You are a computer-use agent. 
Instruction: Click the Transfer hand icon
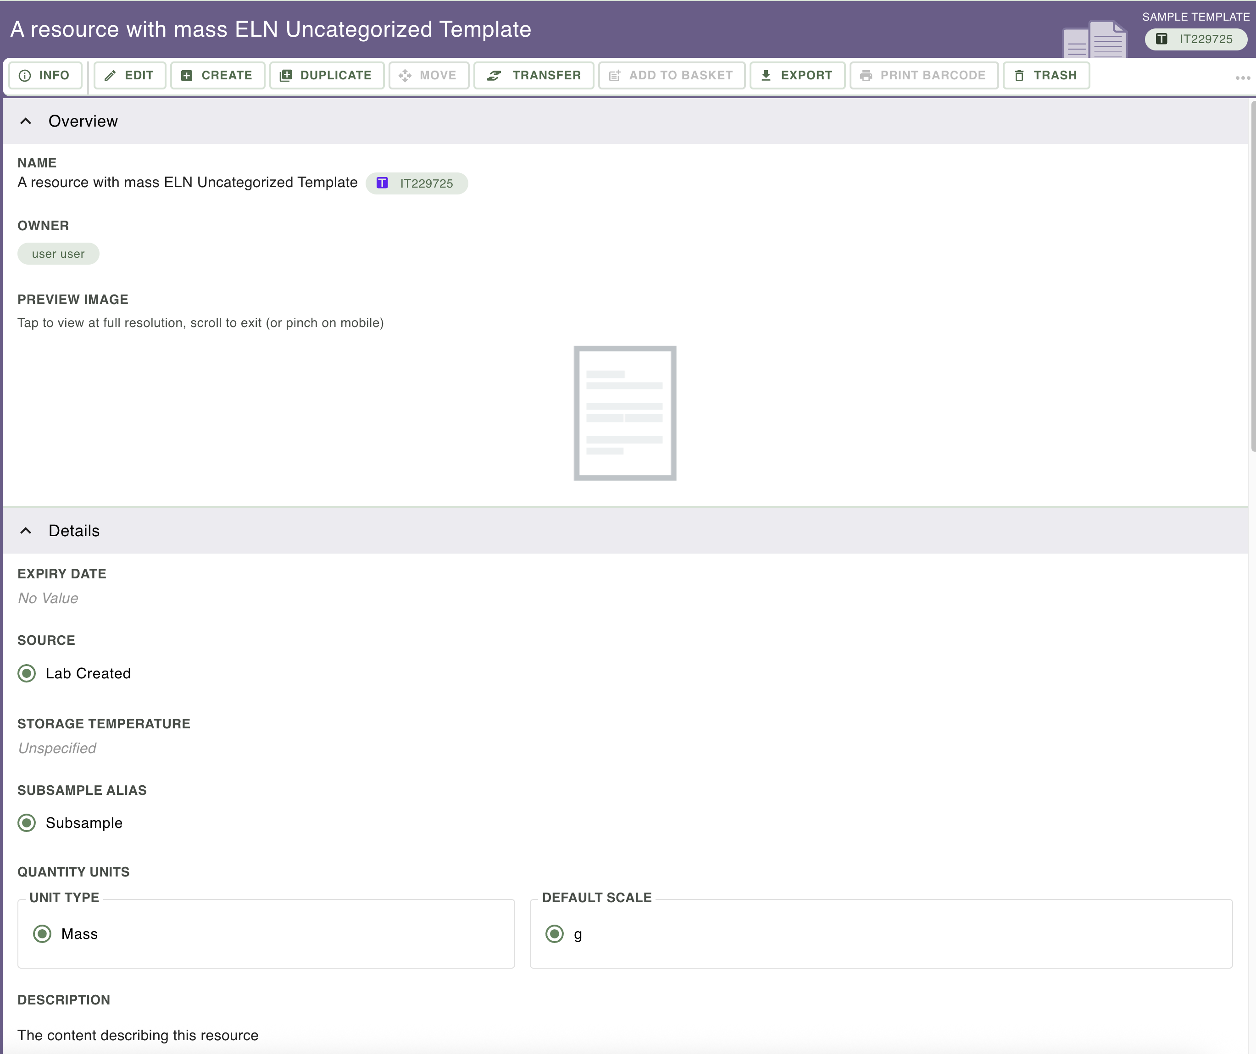(494, 75)
